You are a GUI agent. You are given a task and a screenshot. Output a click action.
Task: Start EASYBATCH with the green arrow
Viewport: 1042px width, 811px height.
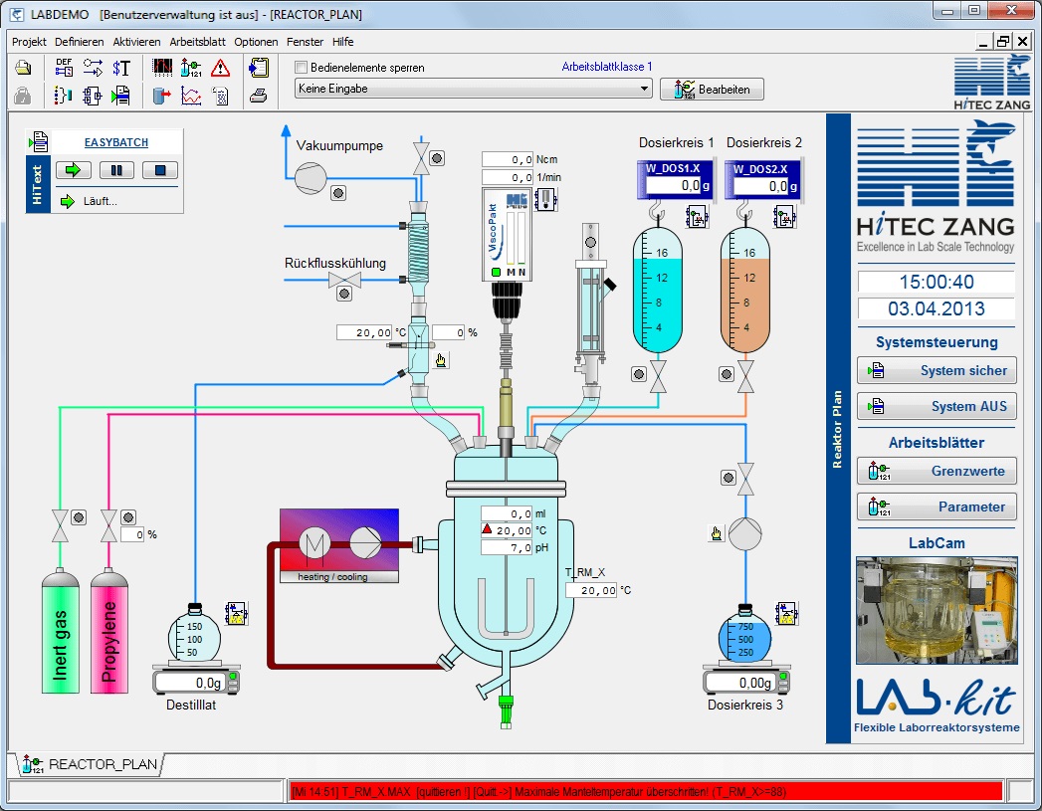click(x=74, y=170)
